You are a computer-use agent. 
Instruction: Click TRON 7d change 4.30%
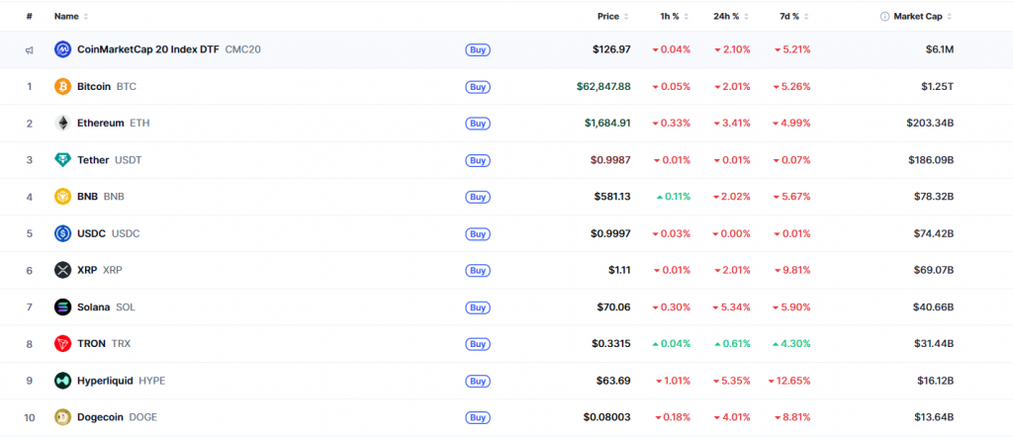tap(791, 343)
